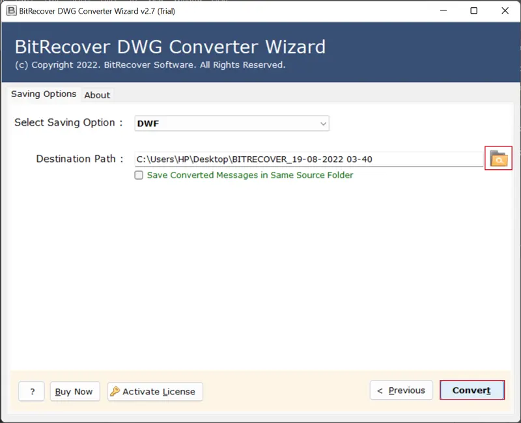The image size is (521, 423).
Task: Switch to the About tab
Action: click(x=97, y=95)
